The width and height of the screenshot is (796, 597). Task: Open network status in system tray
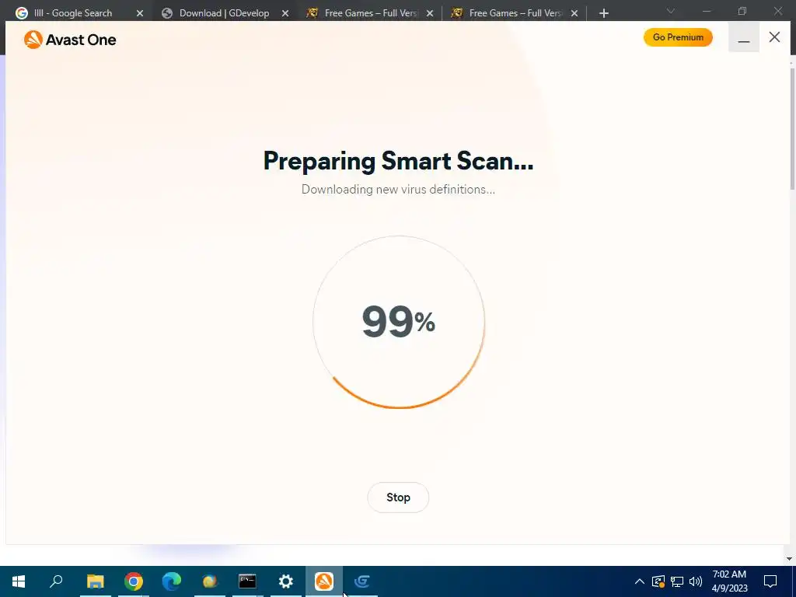coord(677,581)
